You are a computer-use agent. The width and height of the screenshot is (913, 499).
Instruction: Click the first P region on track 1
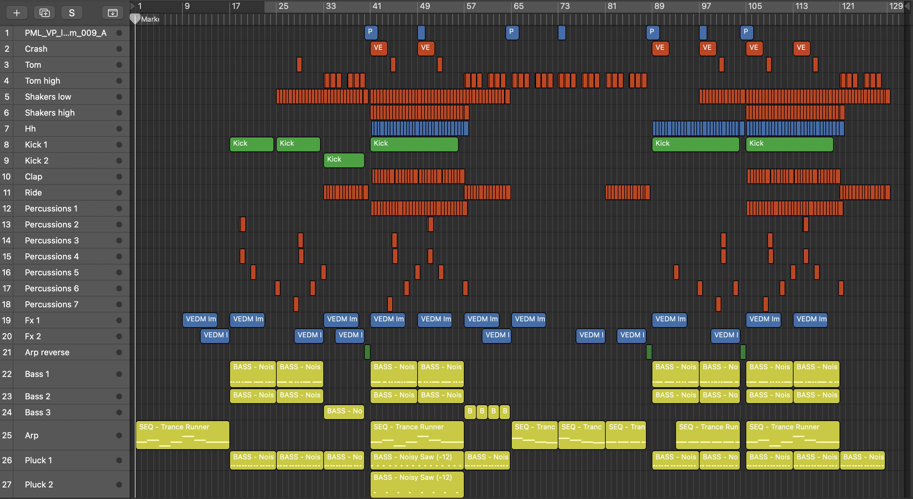click(371, 32)
